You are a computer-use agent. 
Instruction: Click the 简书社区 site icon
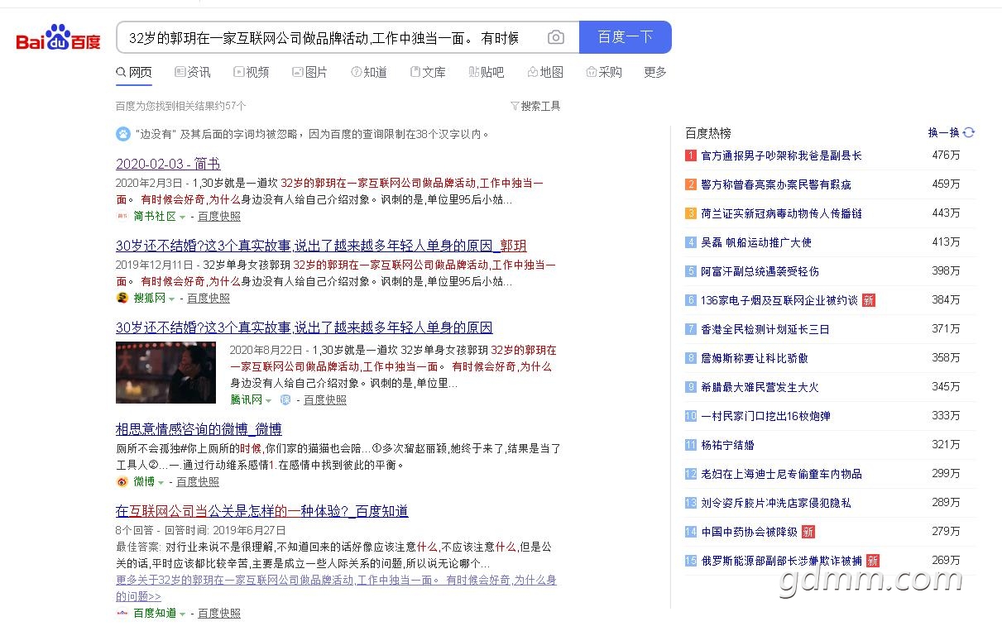(x=122, y=217)
